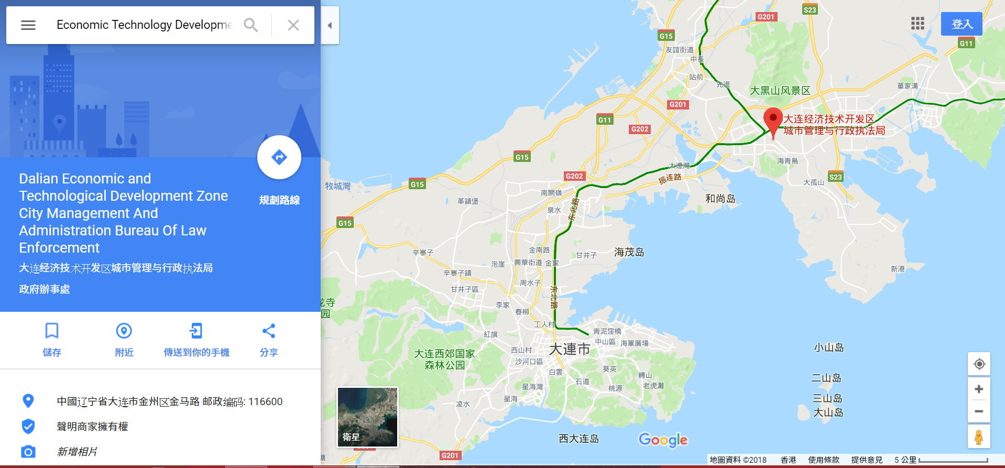Open 使用條款 terms link
The width and height of the screenshot is (1005, 468).
coord(823,460)
